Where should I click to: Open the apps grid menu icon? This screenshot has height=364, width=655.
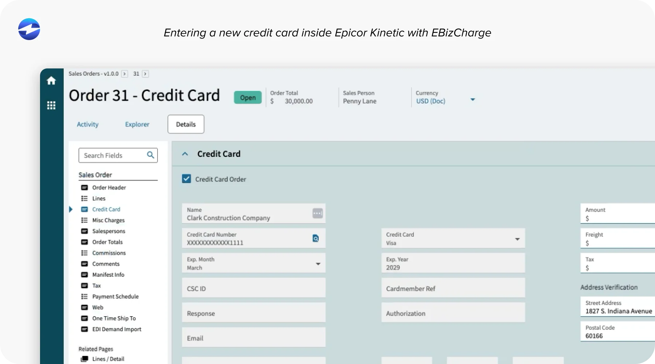(x=51, y=106)
